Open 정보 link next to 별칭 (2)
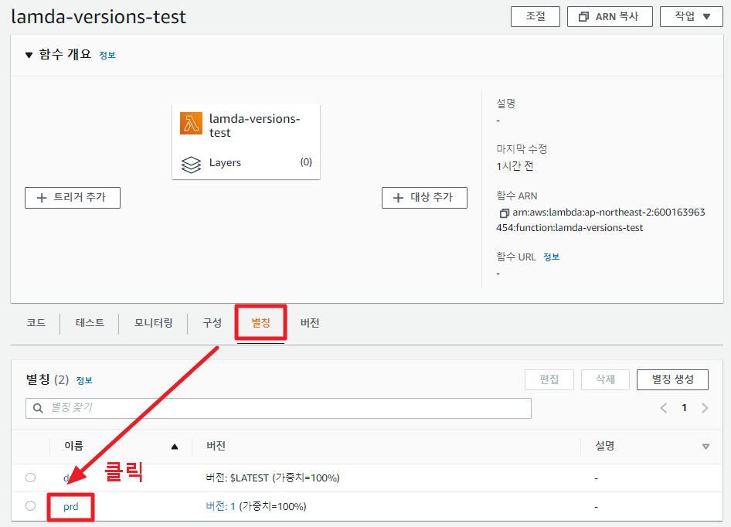The width and height of the screenshot is (731, 527). (x=84, y=380)
